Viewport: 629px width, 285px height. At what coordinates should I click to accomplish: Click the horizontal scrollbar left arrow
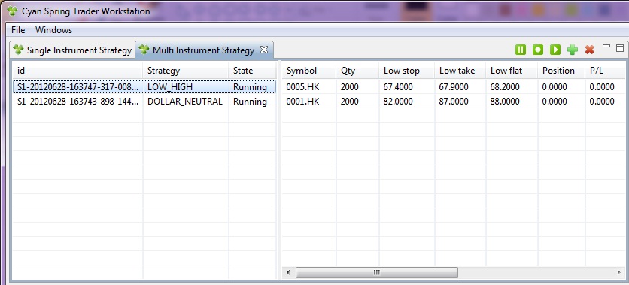click(288, 272)
